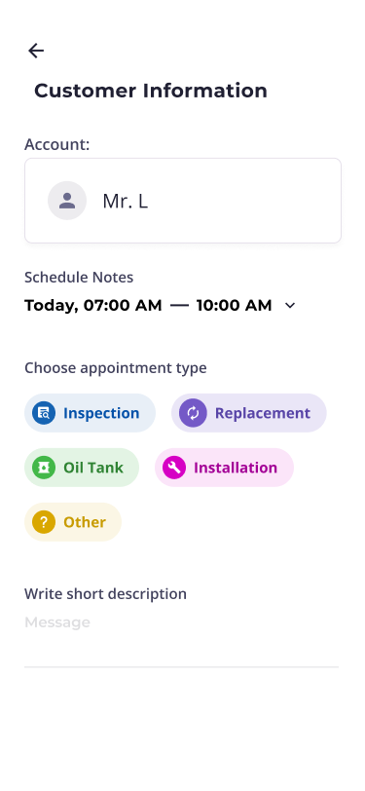Choose the Installation appointment chip

click(x=224, y=468)
